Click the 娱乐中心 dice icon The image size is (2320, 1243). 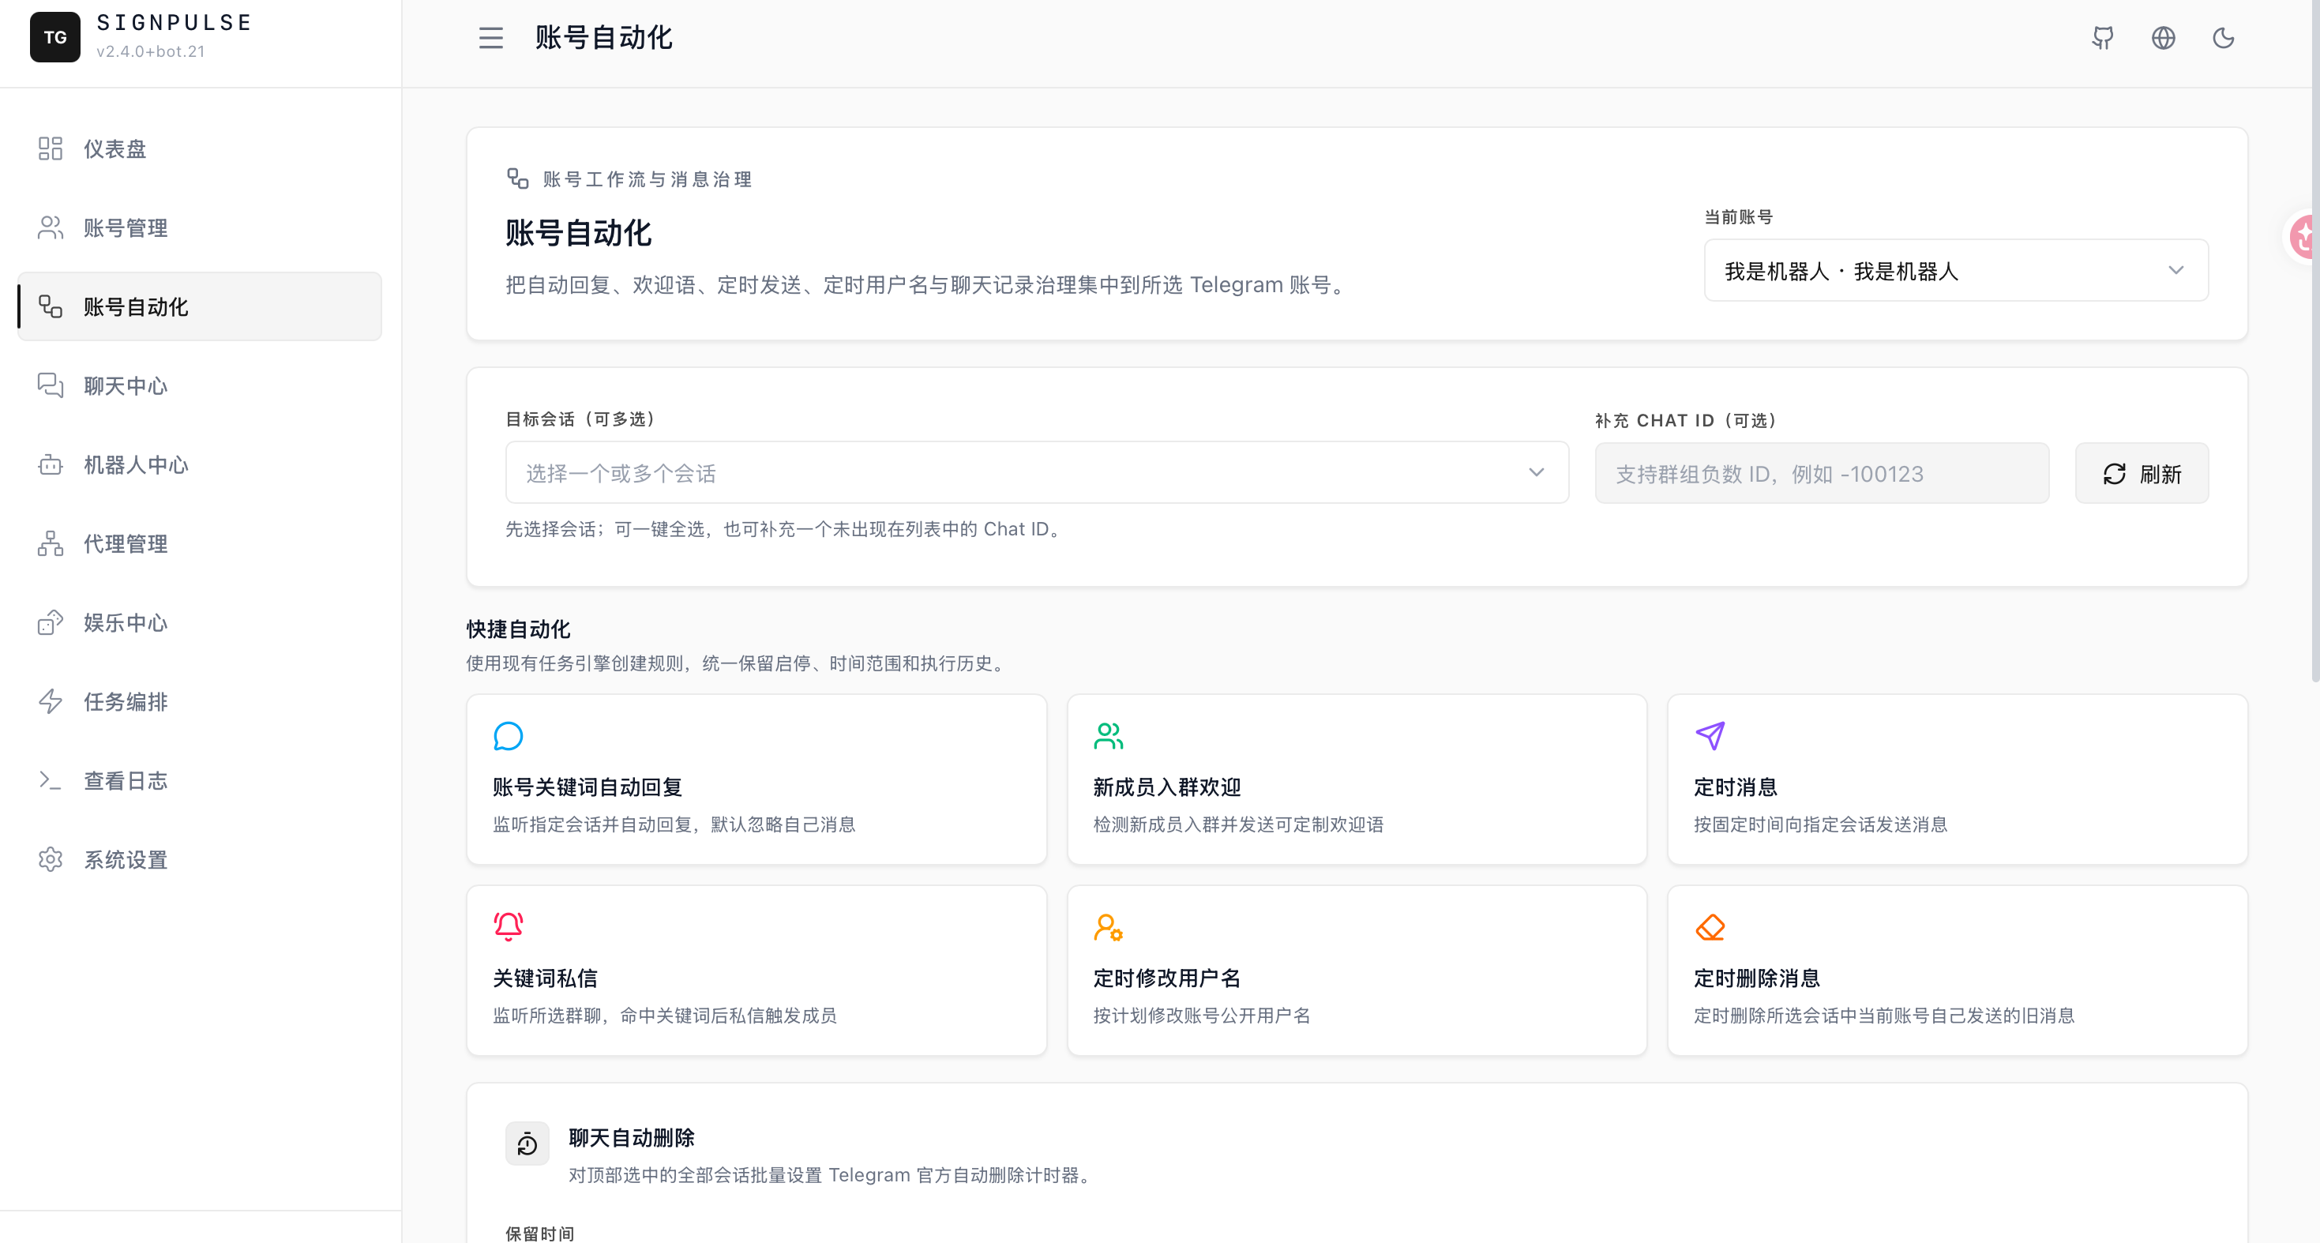[x=51, y=622]
